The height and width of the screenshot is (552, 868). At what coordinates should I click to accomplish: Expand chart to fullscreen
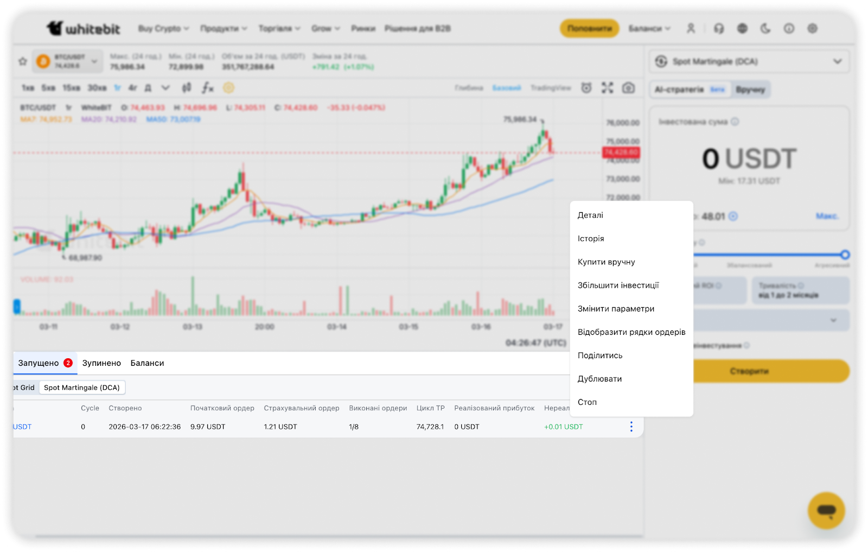(x=607, y=88)
